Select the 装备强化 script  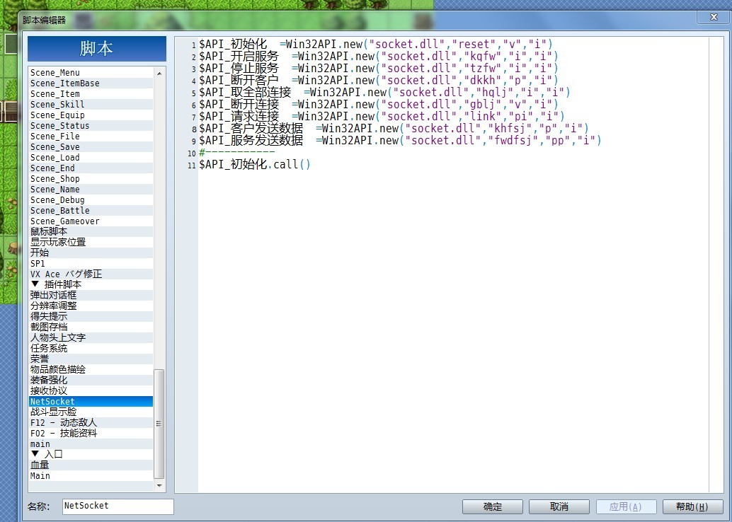[91, 381]
